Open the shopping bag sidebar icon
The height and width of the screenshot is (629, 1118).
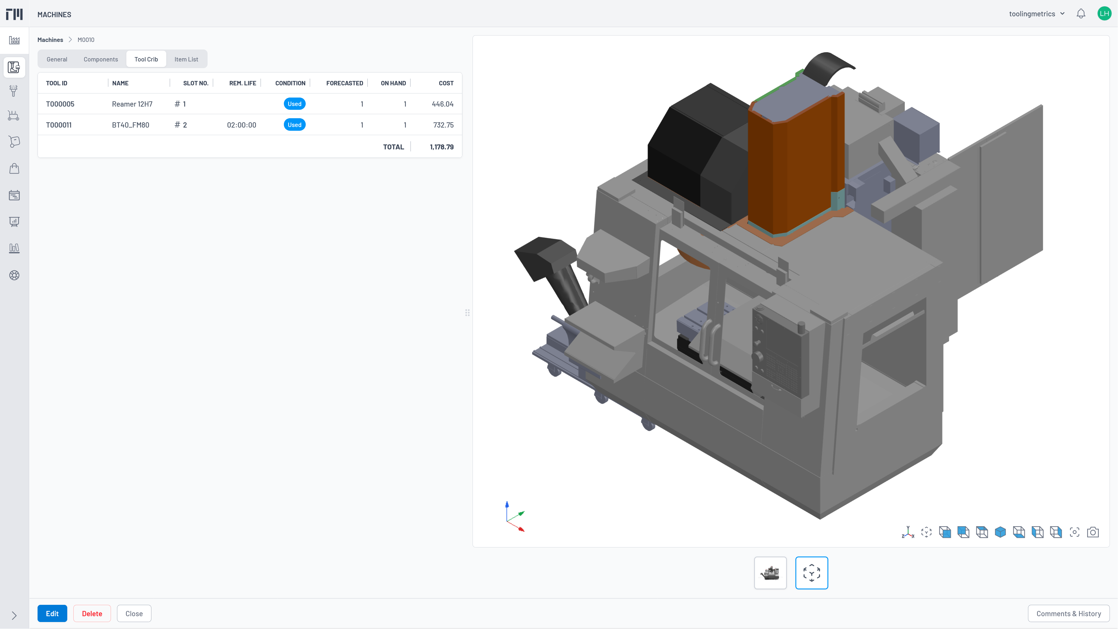coord(14,168)
